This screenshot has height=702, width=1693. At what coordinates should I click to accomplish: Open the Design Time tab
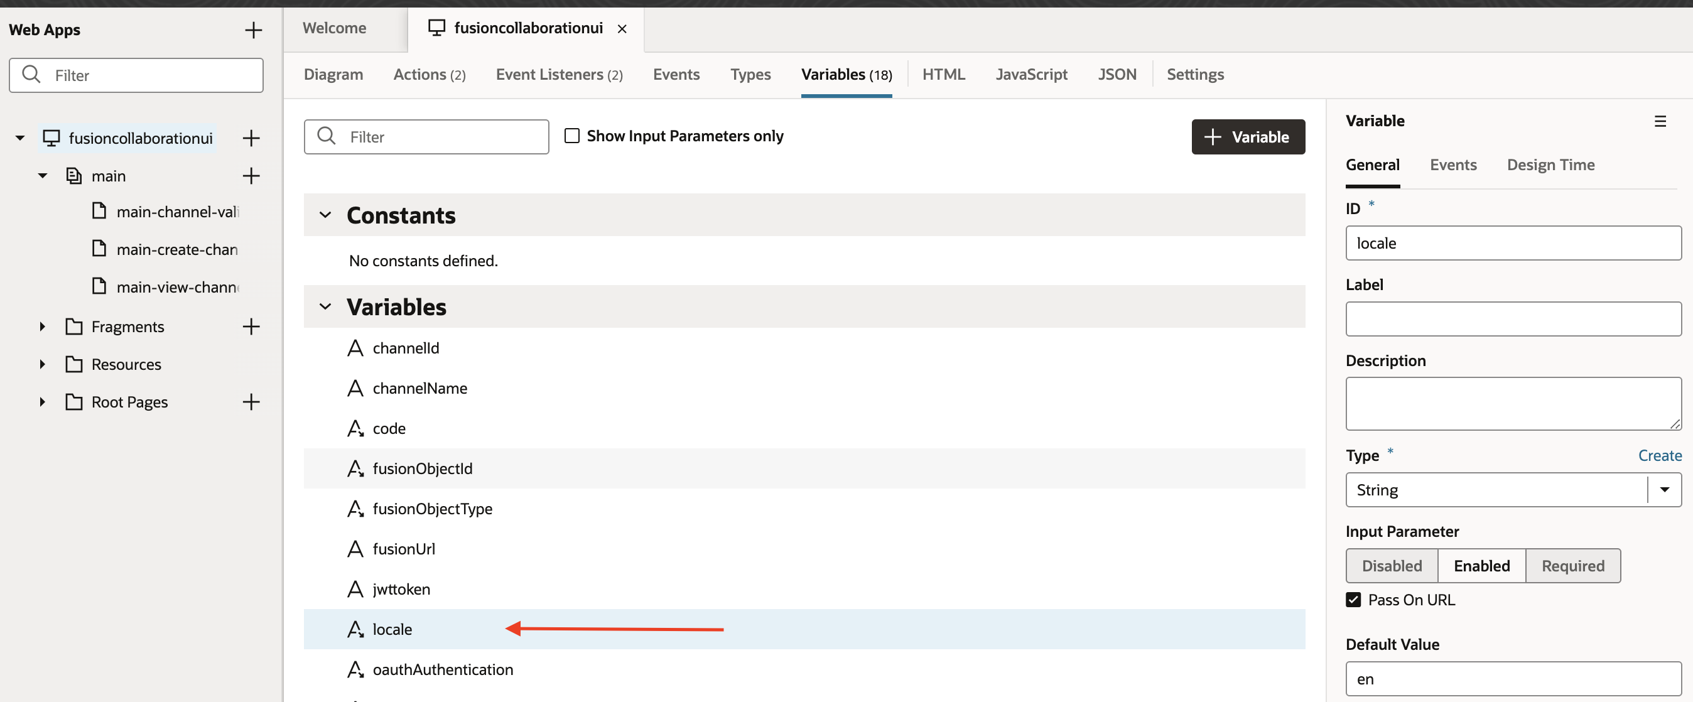pos(1550,165)
